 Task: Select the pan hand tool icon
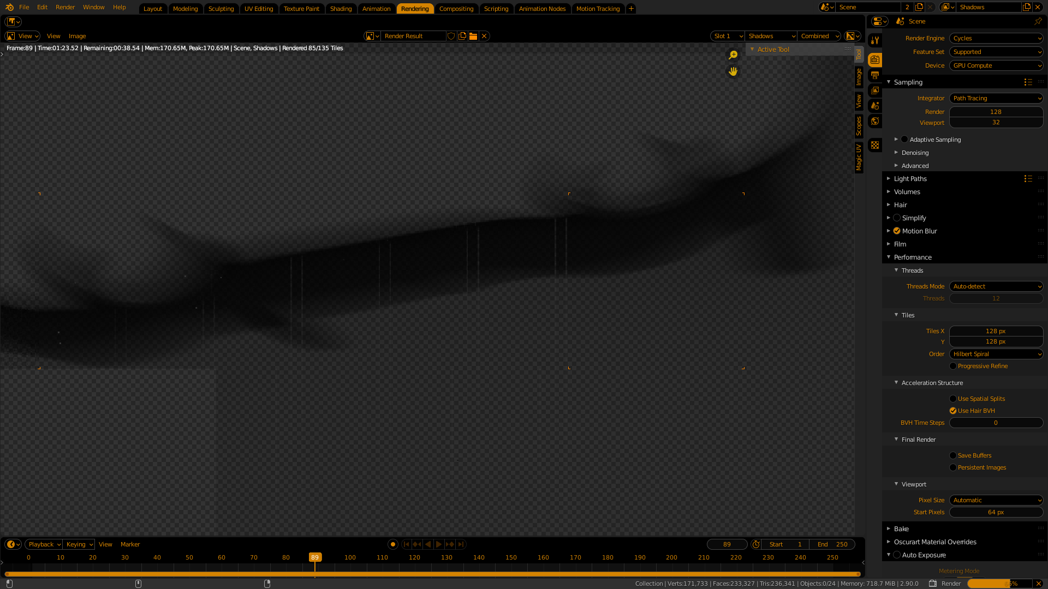(x=733, y=71)
